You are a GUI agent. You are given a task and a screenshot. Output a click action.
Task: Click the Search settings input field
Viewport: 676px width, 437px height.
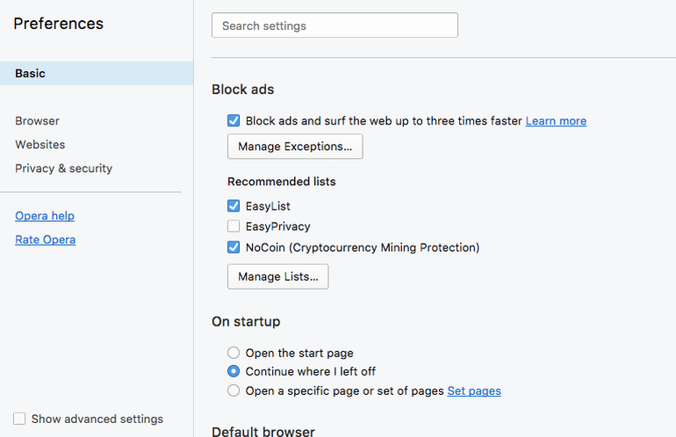(334, 25)
